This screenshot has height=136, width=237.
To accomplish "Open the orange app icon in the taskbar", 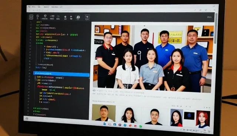I will click(x=130, y=125).
